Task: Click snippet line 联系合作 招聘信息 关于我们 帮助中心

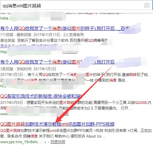Action: [x=53, y=136]
